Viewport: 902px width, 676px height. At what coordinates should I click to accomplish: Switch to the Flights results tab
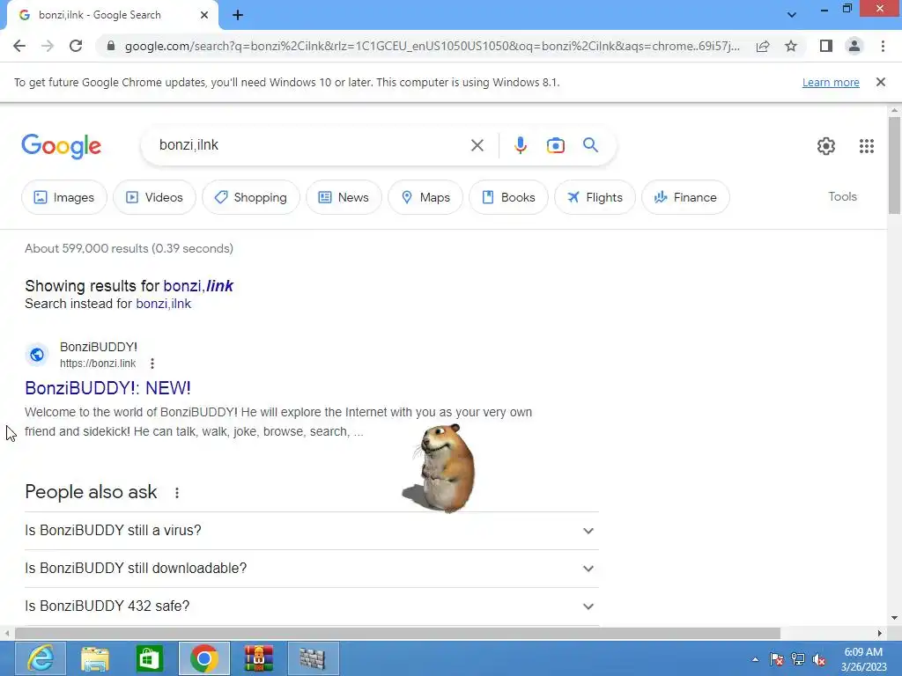tap(595, 197)
